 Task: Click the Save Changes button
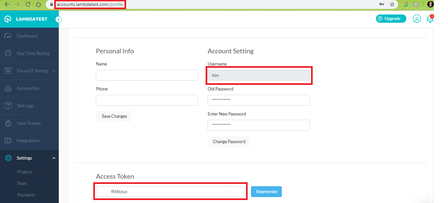point(114,116)
